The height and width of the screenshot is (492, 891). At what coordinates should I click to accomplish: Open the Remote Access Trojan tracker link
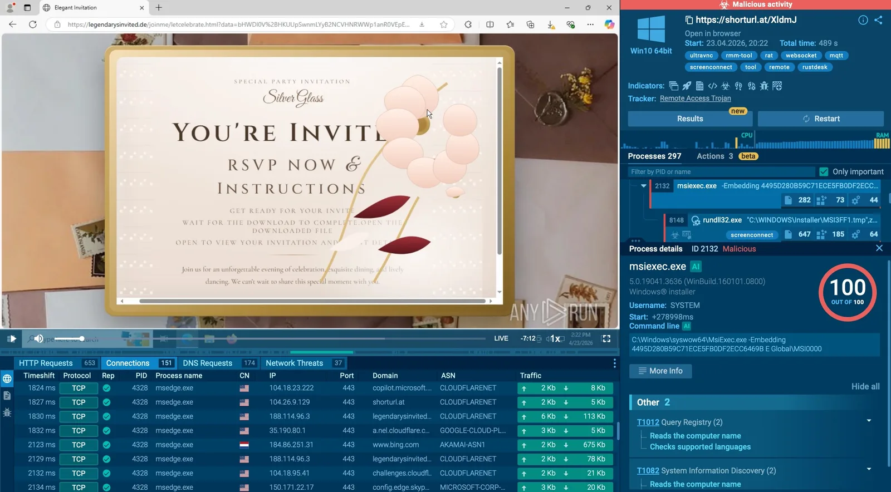coord(695,99)
